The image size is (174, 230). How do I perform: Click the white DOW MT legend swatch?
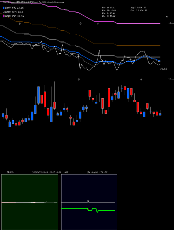click(x=4, y=12)
